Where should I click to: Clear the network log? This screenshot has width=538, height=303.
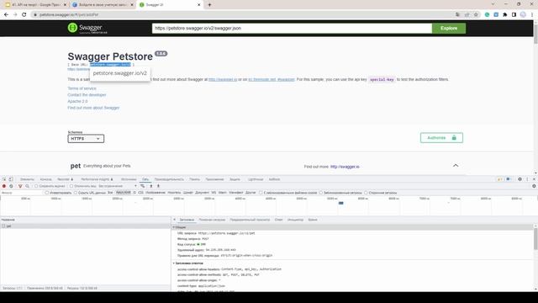11,186
